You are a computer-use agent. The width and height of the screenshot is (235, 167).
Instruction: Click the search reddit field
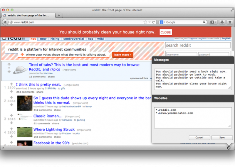tap(198, 45)
